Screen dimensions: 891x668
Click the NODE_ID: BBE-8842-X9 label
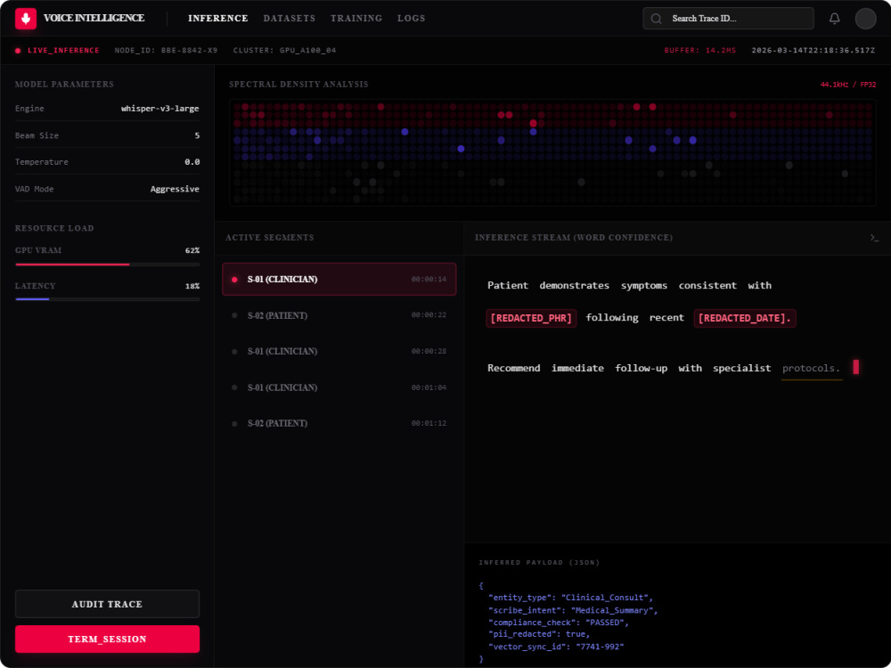[166, 51]
